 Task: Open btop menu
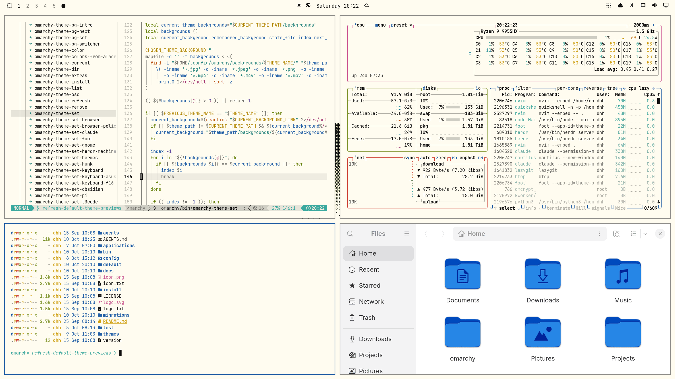(380, 25)
